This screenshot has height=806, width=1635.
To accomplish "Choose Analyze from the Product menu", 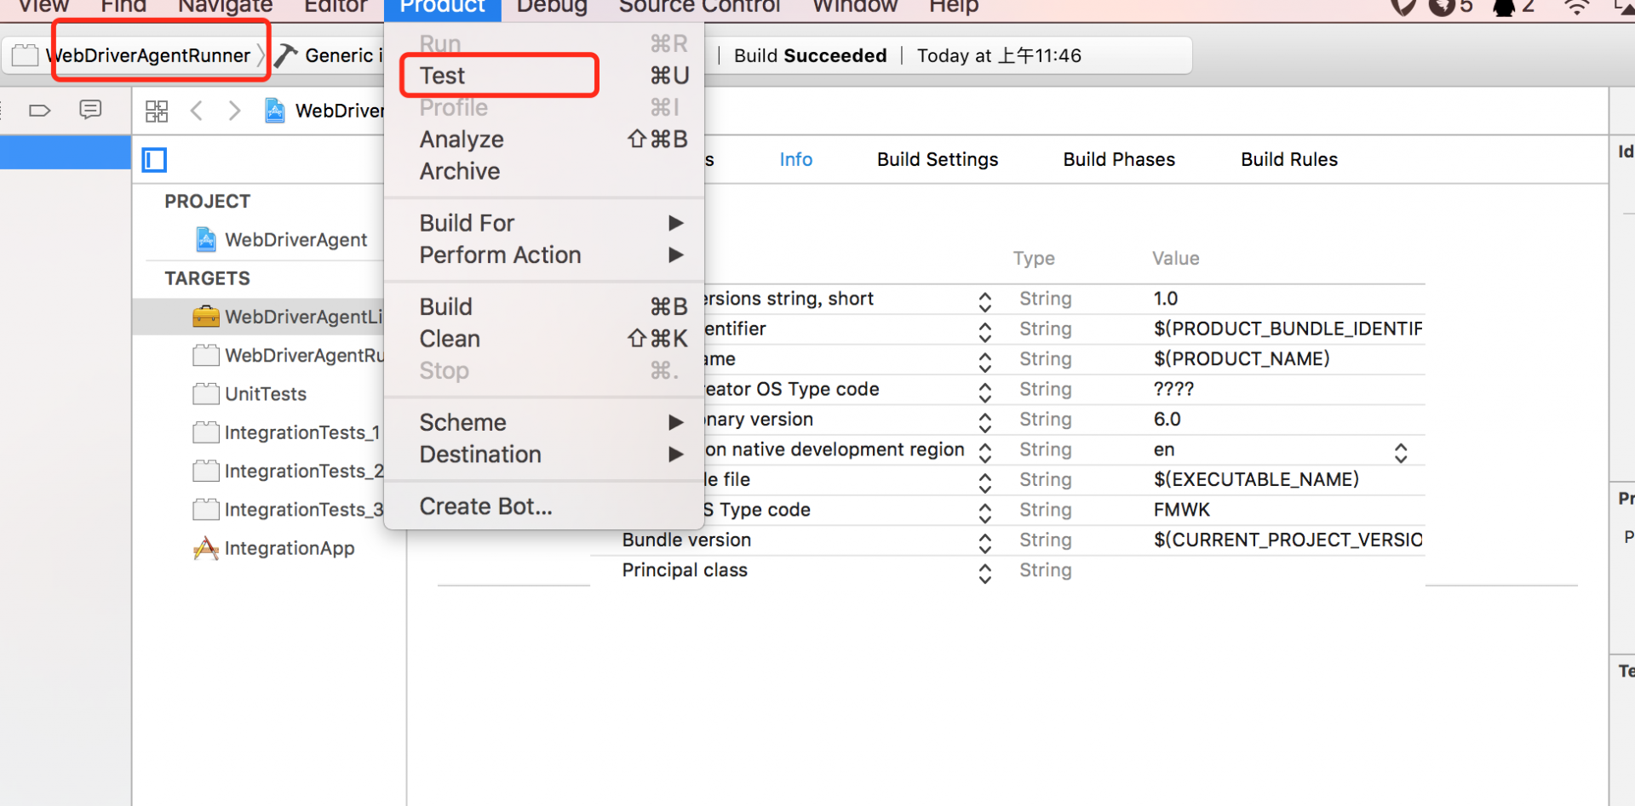I will coord(544,140).
